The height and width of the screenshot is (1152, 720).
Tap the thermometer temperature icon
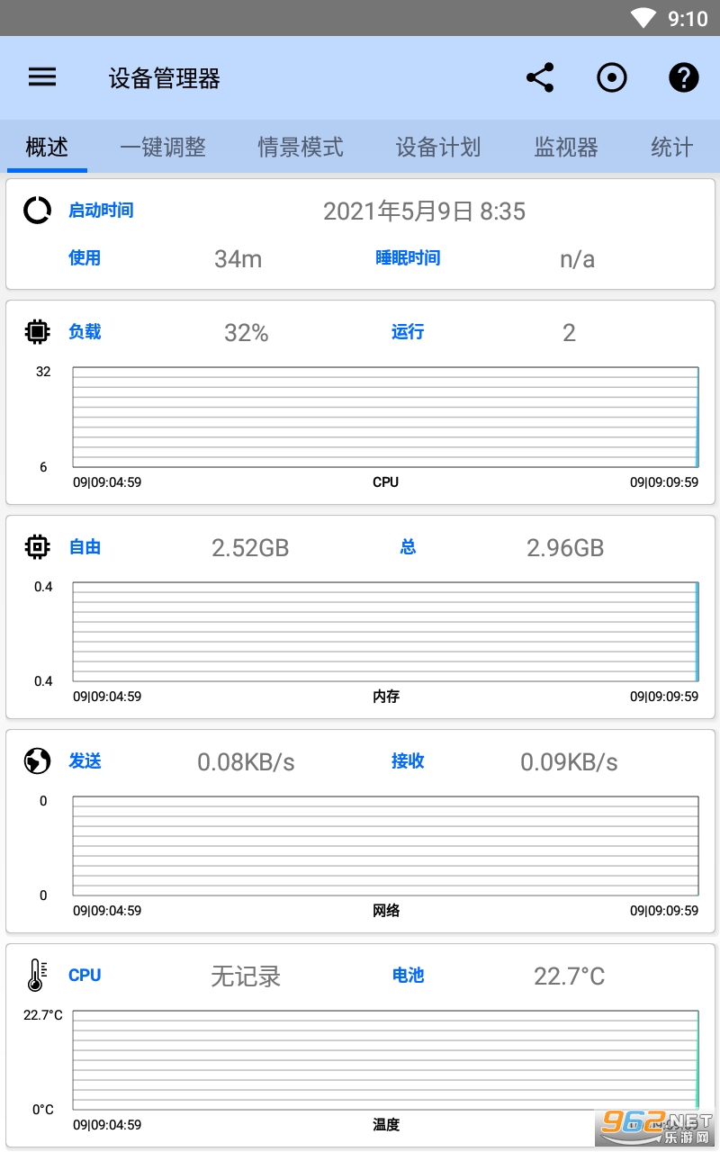37,976
